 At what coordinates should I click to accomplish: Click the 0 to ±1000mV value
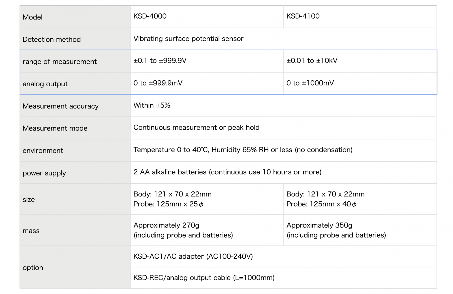point(310,83)
